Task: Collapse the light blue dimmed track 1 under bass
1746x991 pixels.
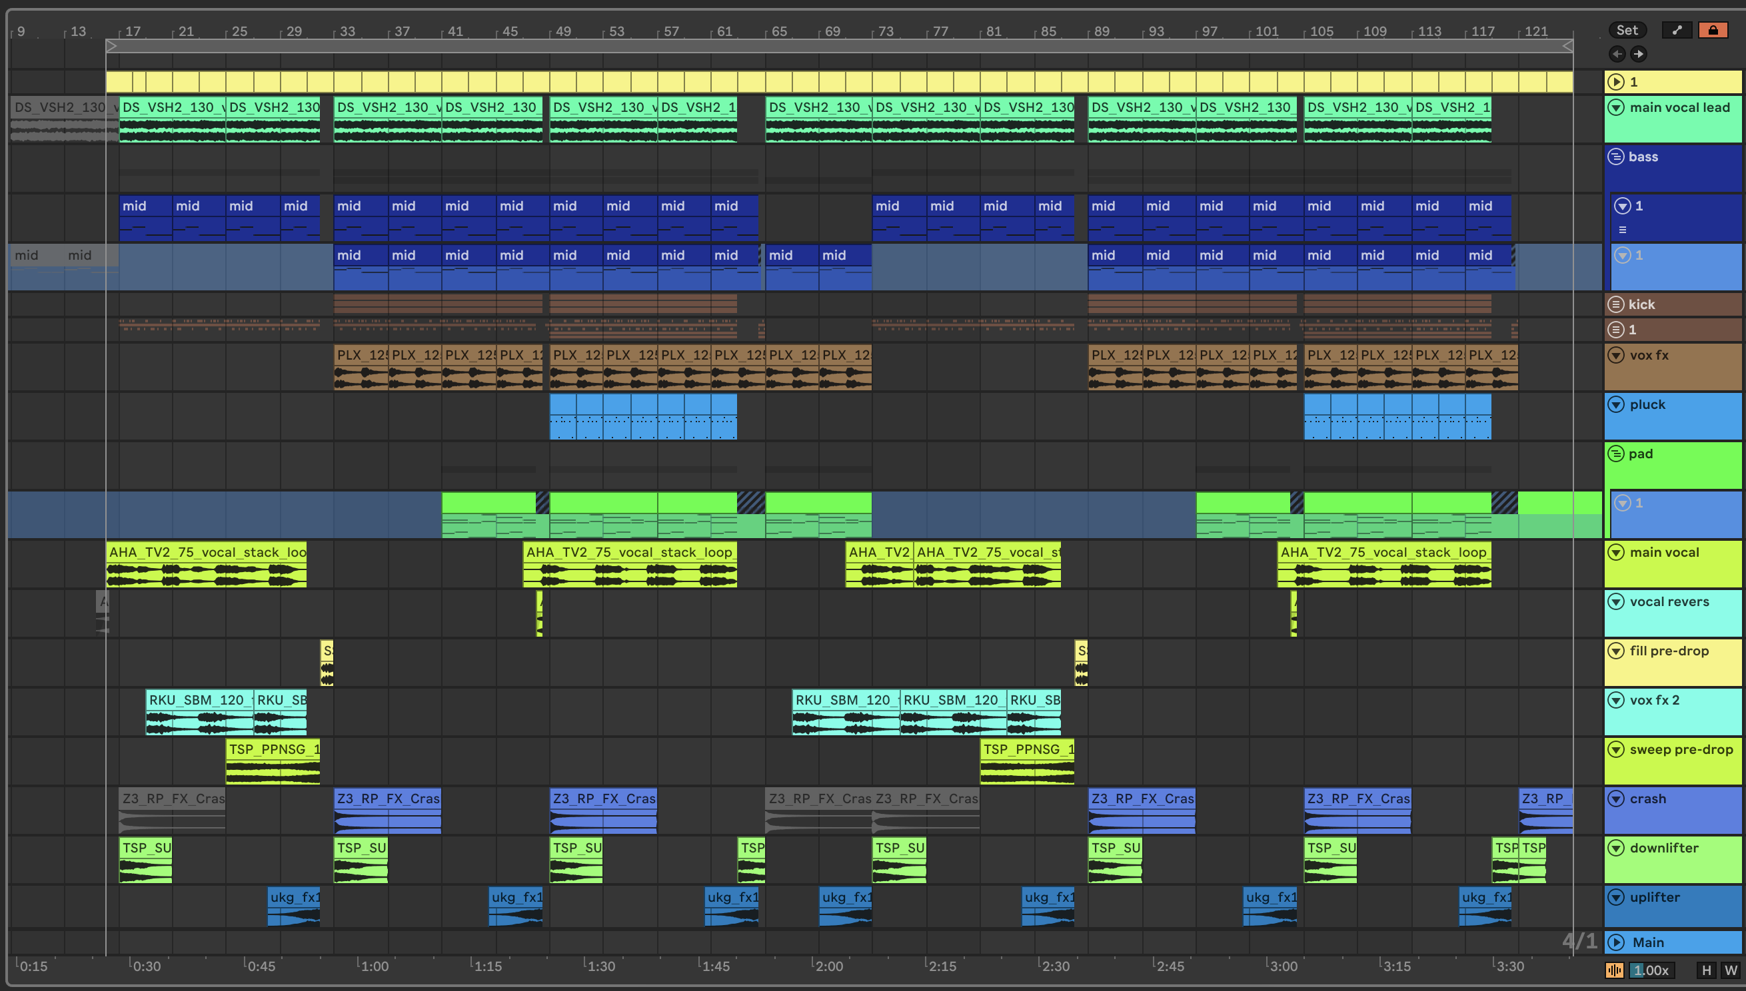Action: (x=1623, y=255)
